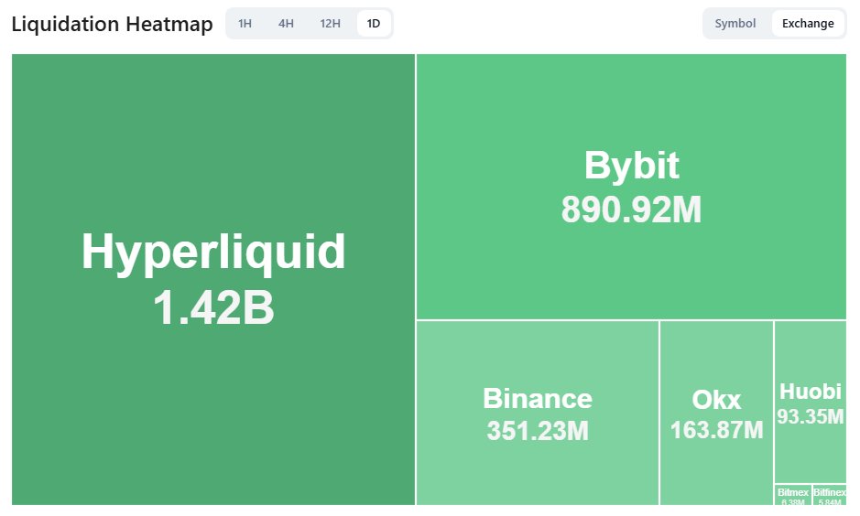The image size is (860, 516).
Task: Select the small Bitfinex tile
Action: coord(829,495)
